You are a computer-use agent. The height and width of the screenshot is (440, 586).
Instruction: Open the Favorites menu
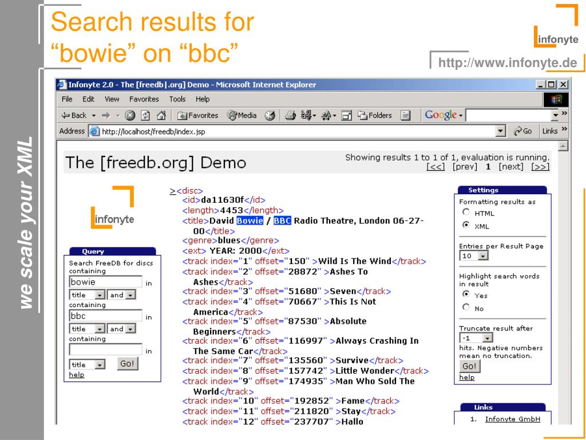[144, 99]
